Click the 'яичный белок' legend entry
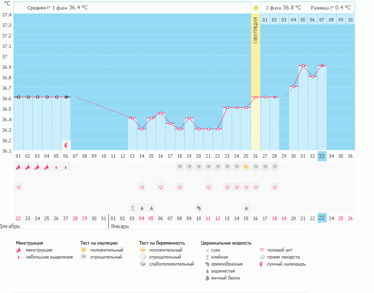The width and height of the screenshot is (374, 293). [x=226, y=278]
